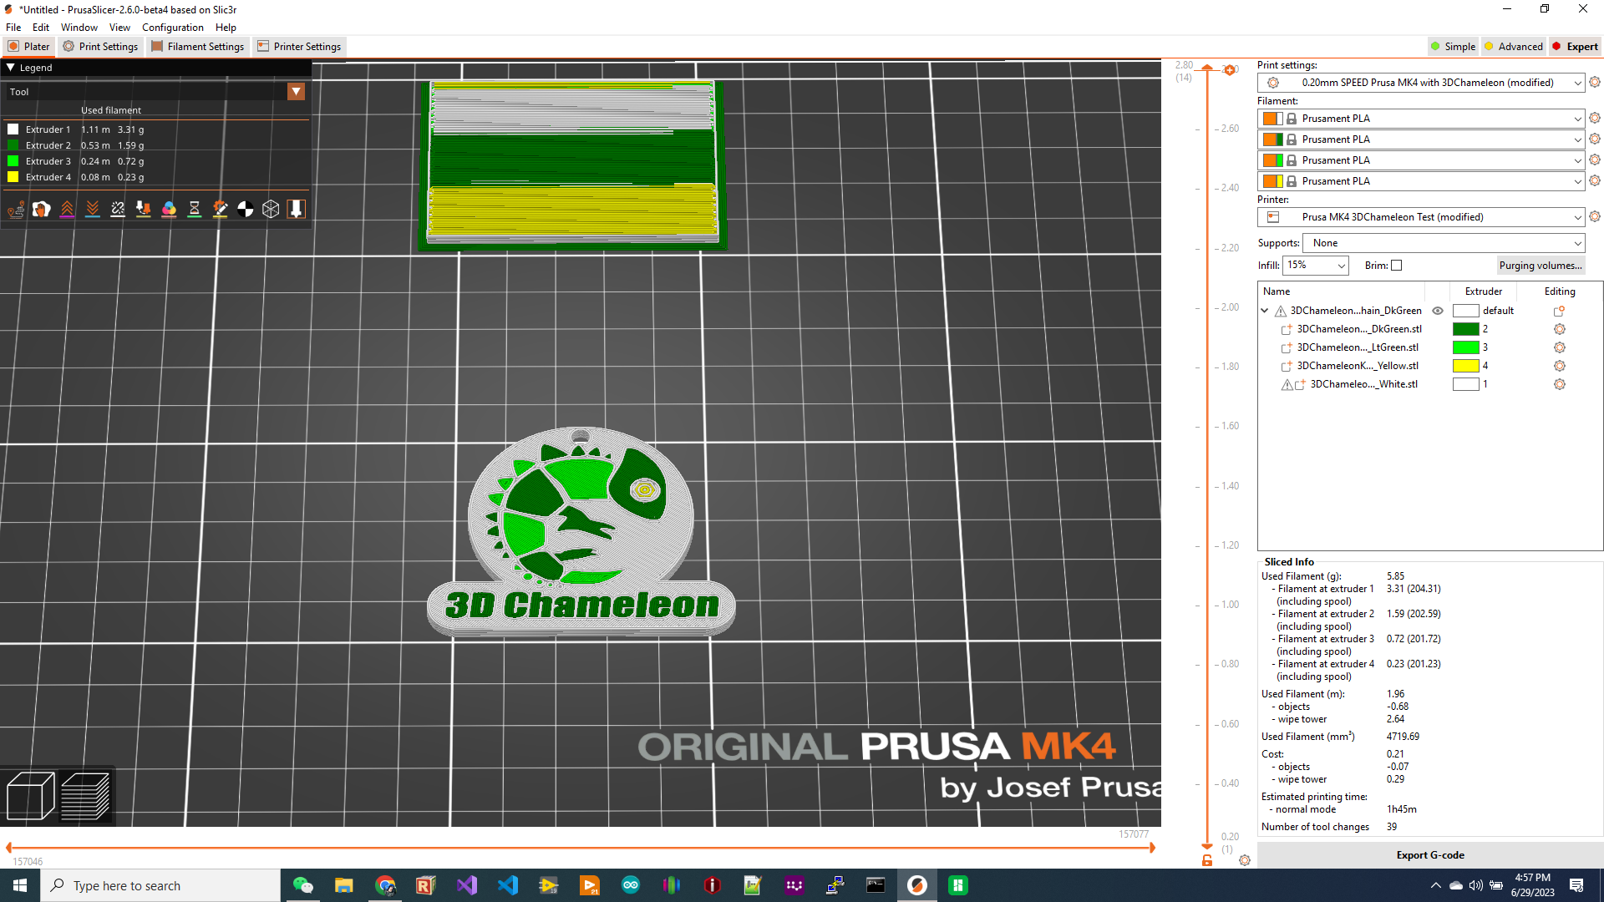
Task: Open the View menu
Action: click(x=119, y=28)
